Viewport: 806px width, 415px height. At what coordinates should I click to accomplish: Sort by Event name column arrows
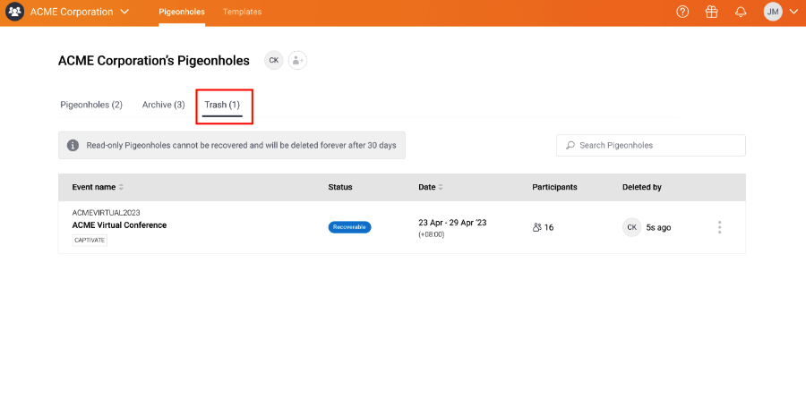121,188
